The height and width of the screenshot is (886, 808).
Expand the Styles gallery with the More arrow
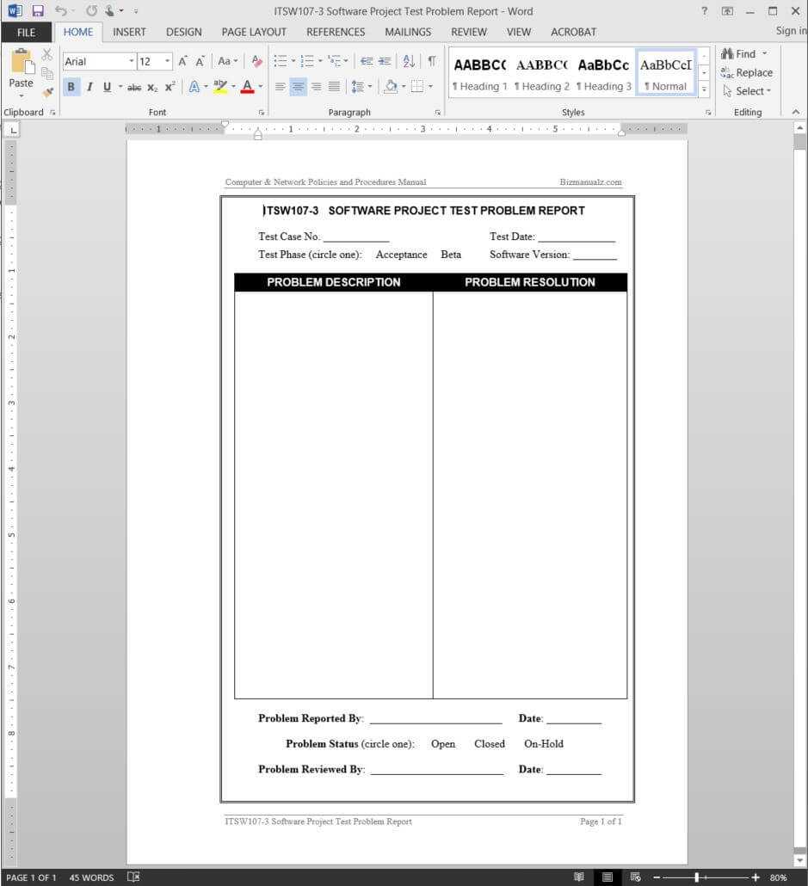(704, 89)
